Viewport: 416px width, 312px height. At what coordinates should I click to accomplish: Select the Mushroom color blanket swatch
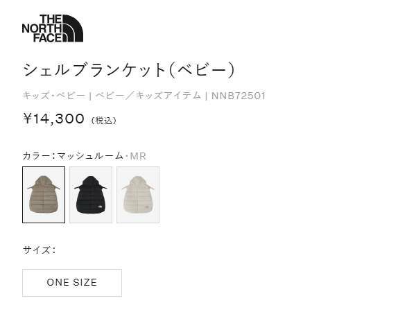[44, 195]
